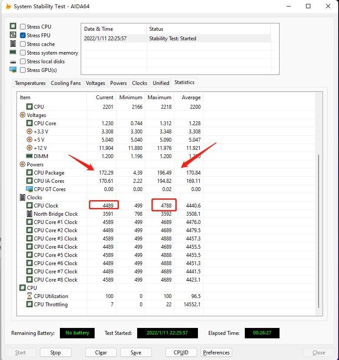The height and width of the screenshot is (360, 339).
Task: Open the Preferences dialog
Action: [x=216, y=353]
